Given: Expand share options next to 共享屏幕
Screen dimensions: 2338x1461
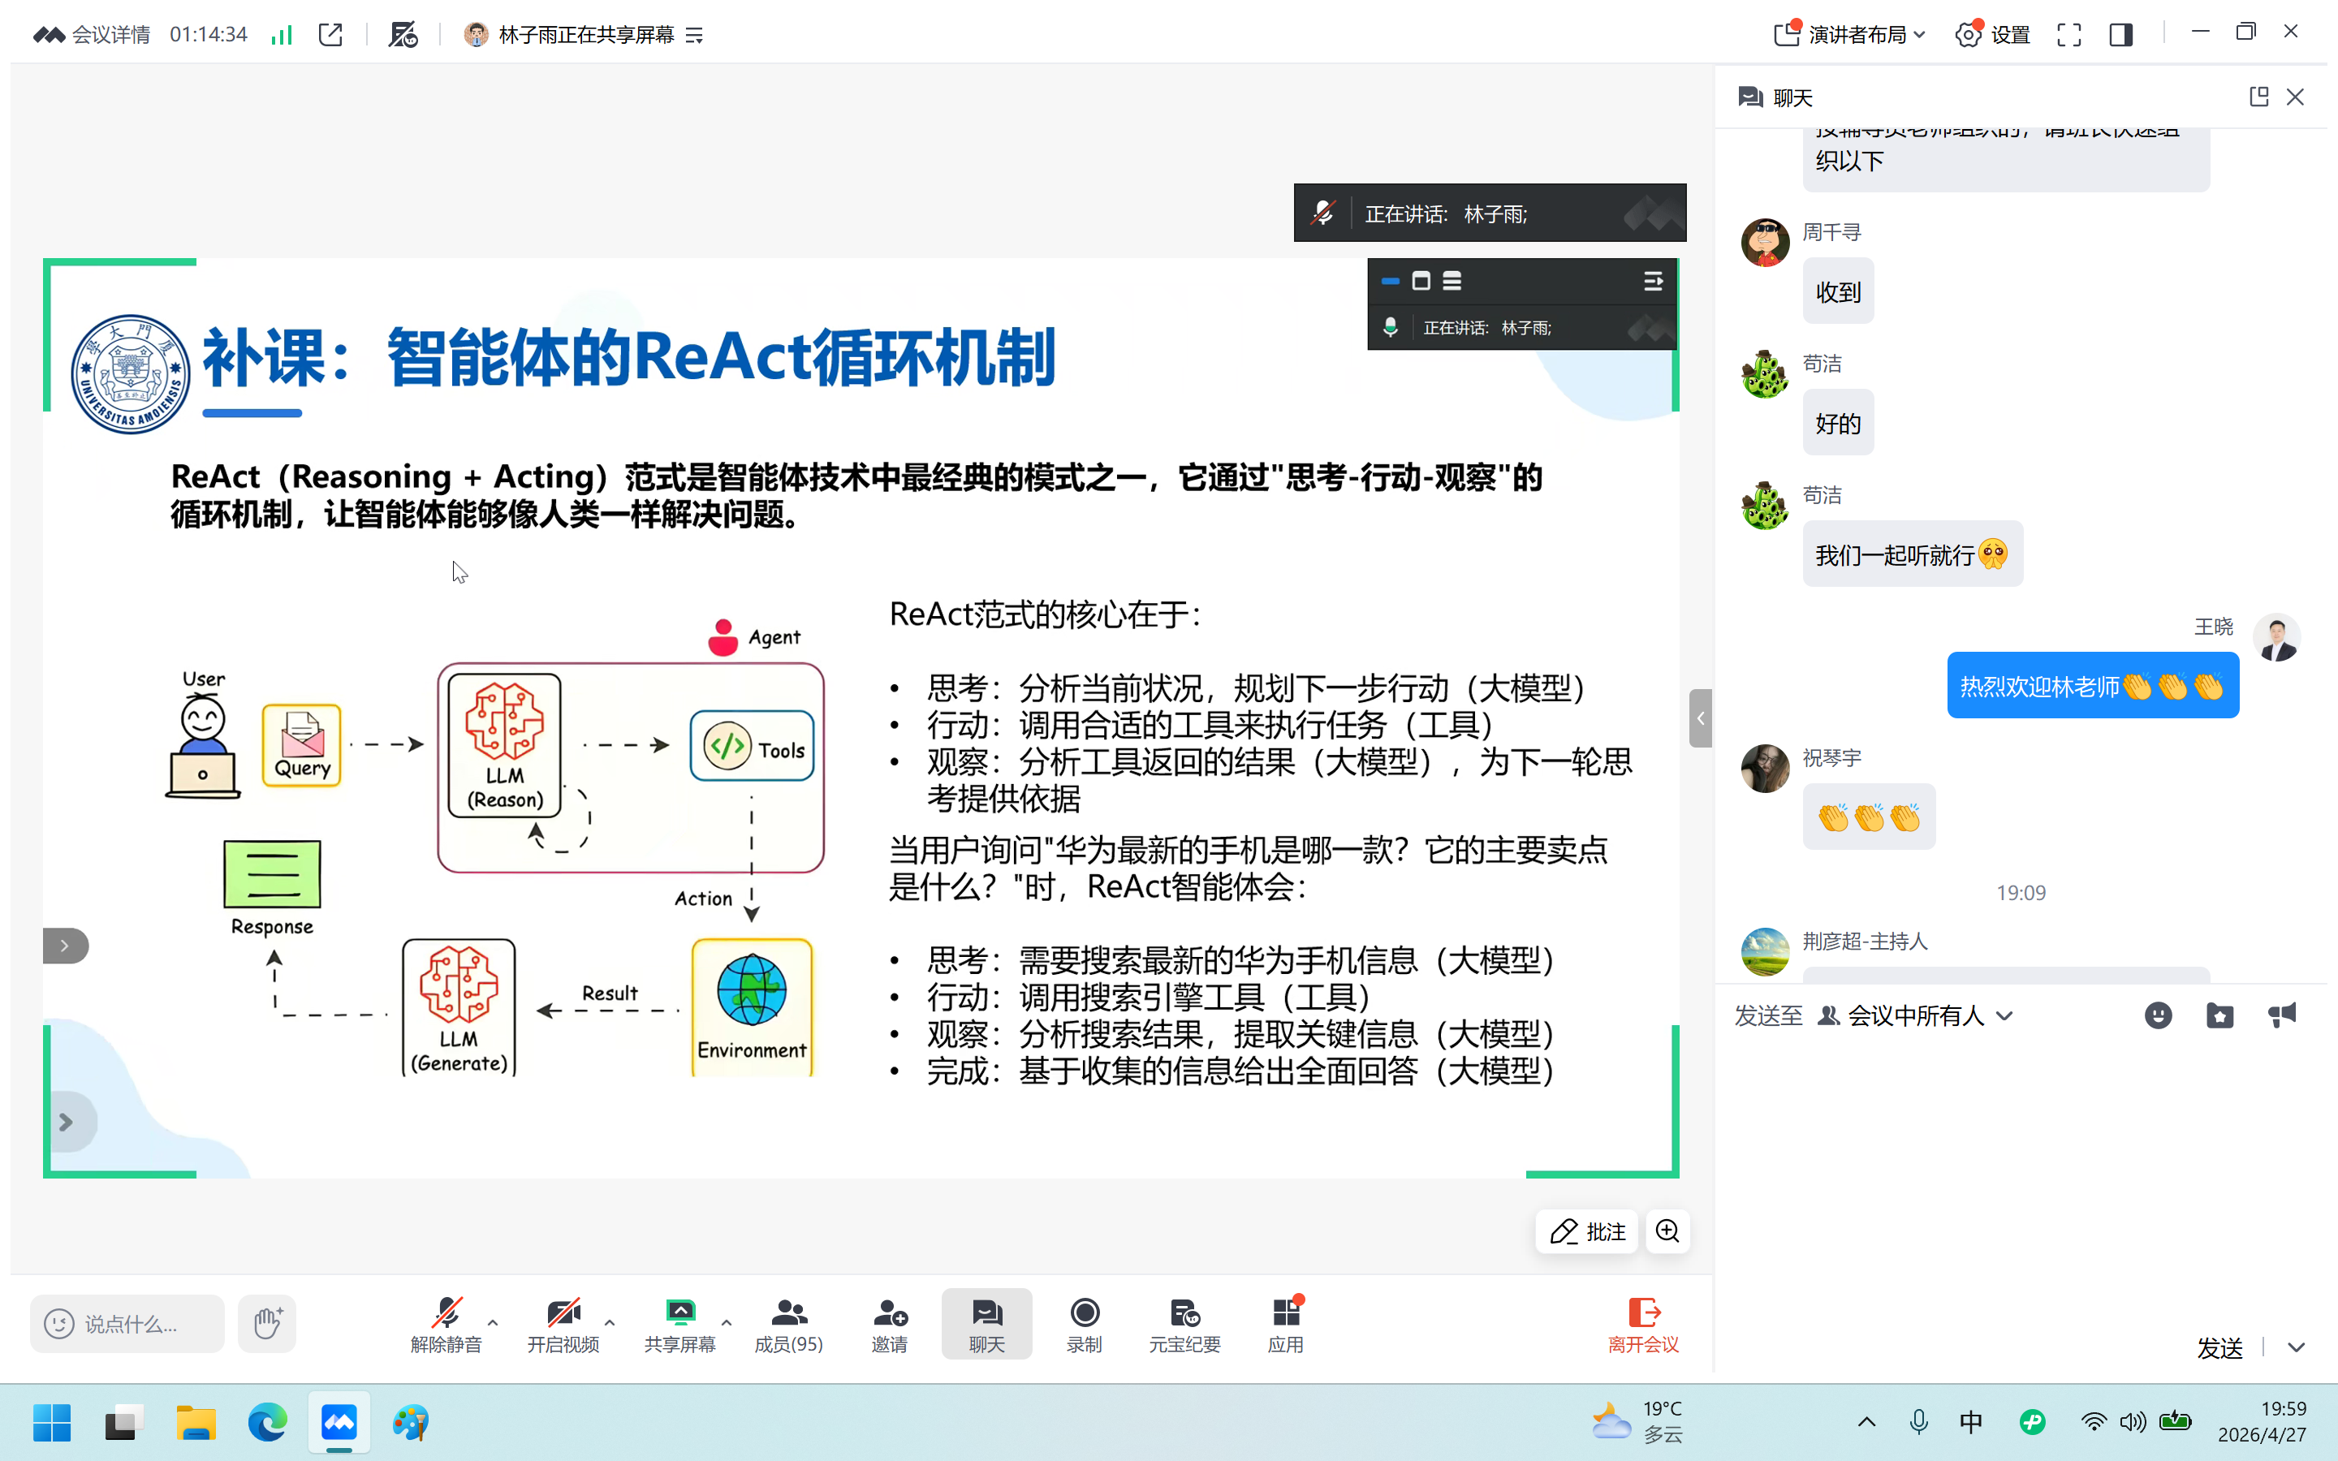Looking at the screenshot, I should [x=727, y=1322].
